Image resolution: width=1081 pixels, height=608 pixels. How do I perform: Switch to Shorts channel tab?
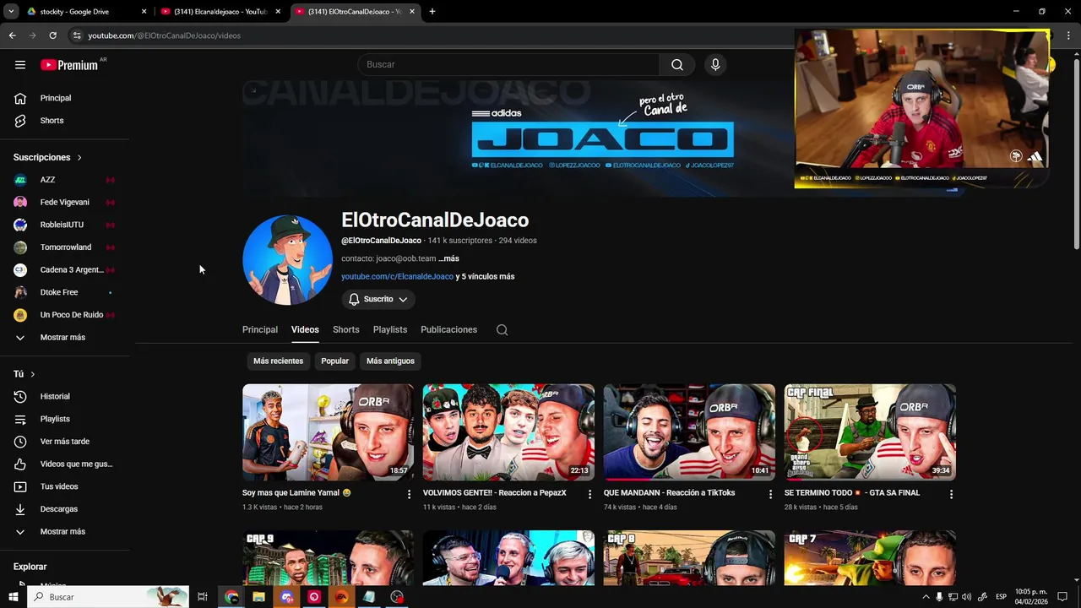tap(345, 330)
